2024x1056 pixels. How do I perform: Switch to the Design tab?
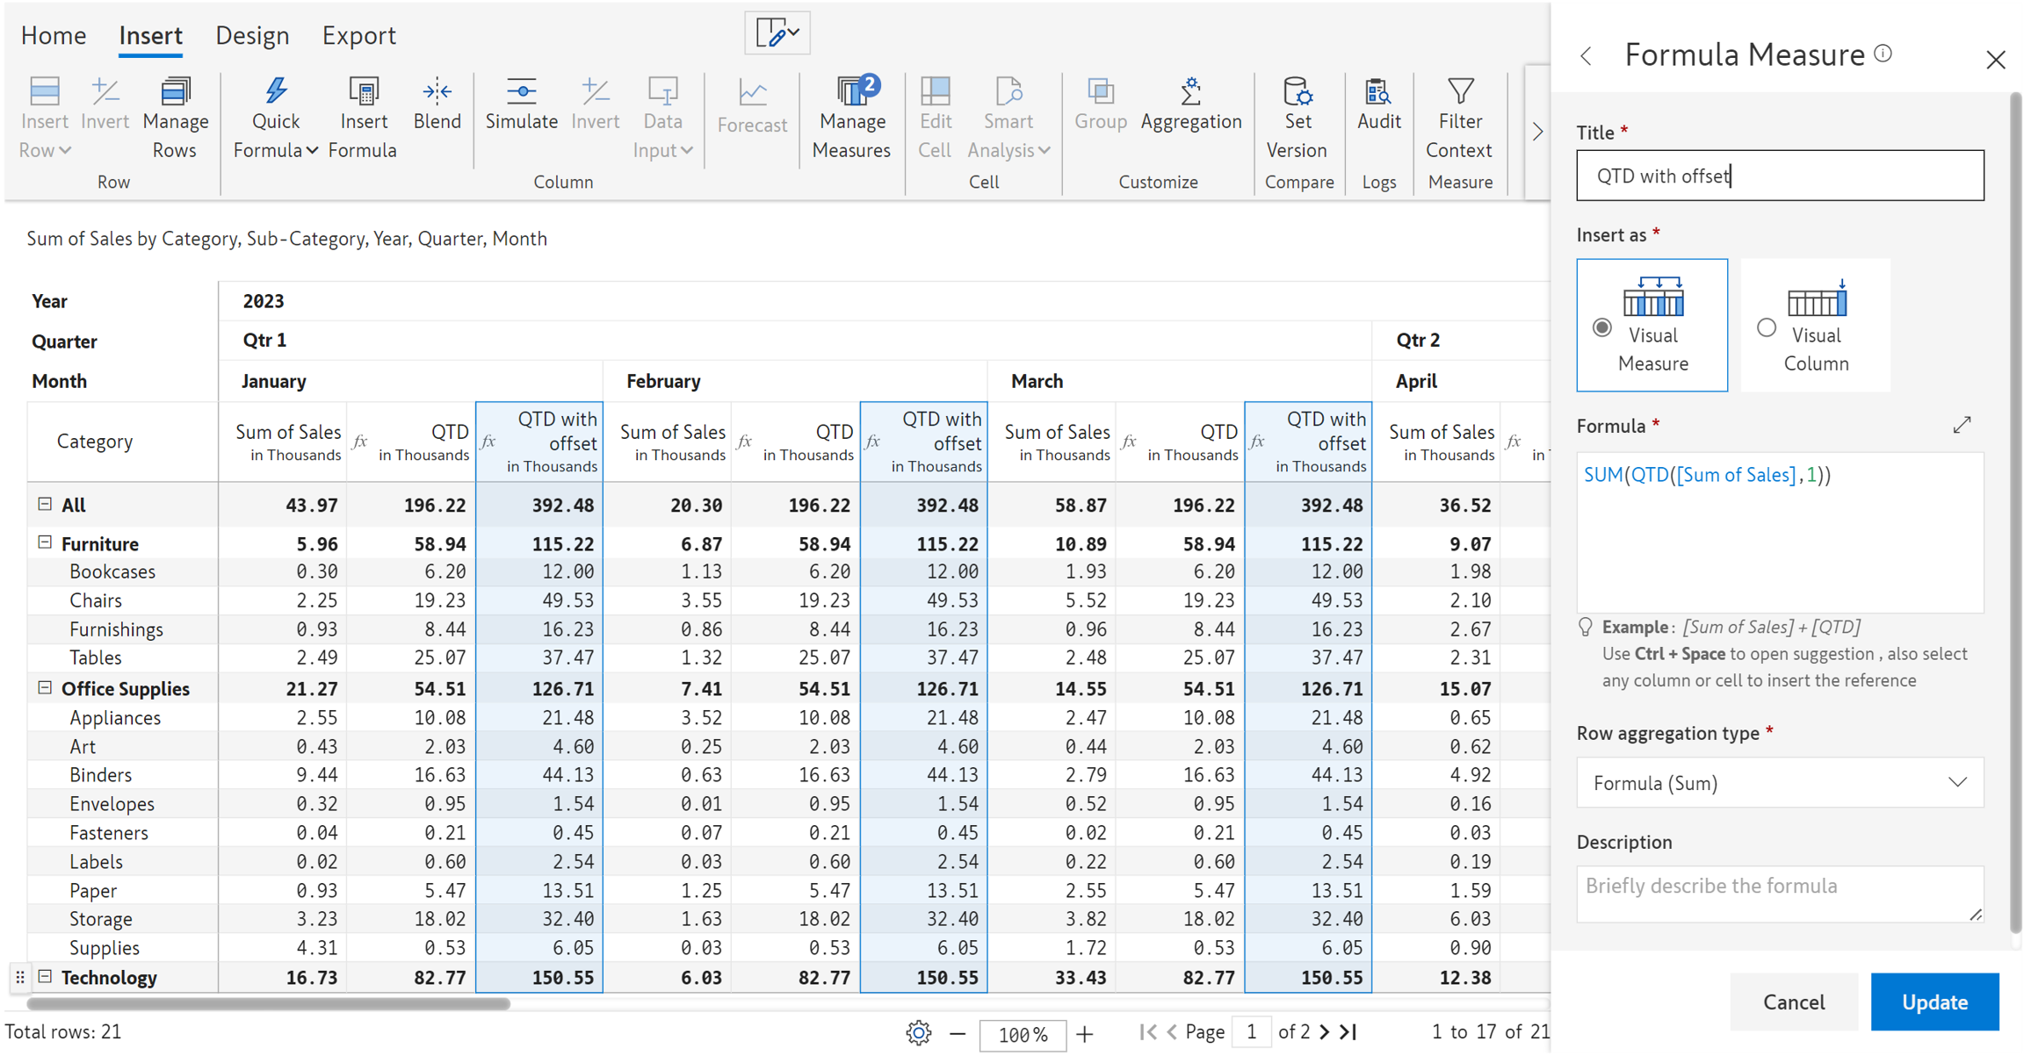click(x=252, y=35)
